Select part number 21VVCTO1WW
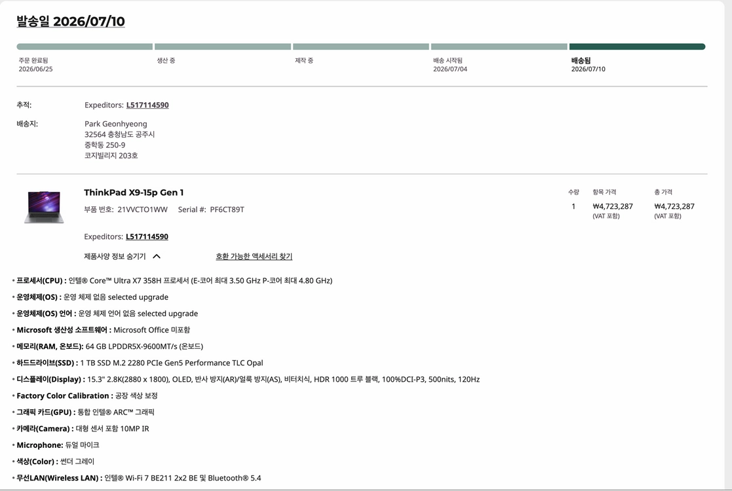 pos(142,209)
